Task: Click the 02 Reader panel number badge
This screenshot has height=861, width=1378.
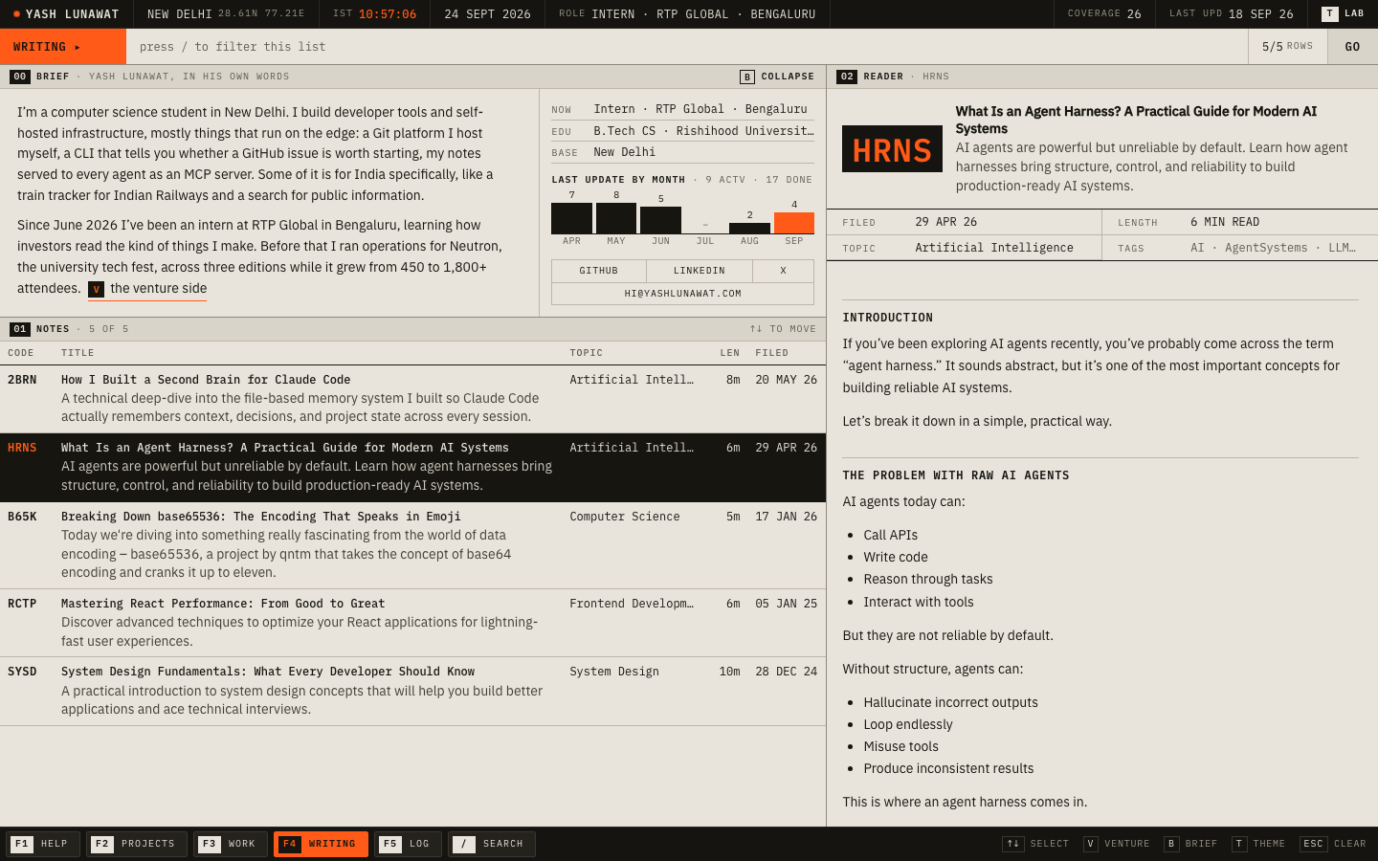Action: tap(847, 77)
